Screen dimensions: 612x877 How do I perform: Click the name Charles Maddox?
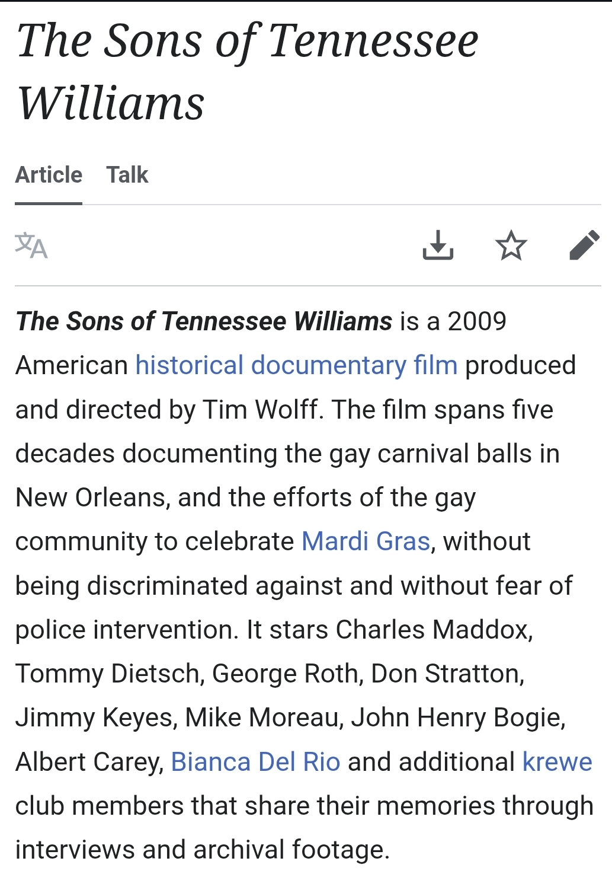[x=432, y=630]
